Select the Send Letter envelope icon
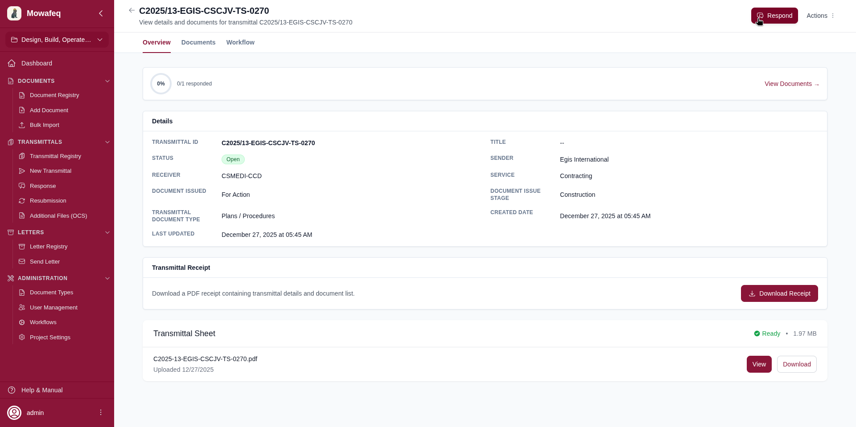The image size is (856, 427). [x=22, y=261]
